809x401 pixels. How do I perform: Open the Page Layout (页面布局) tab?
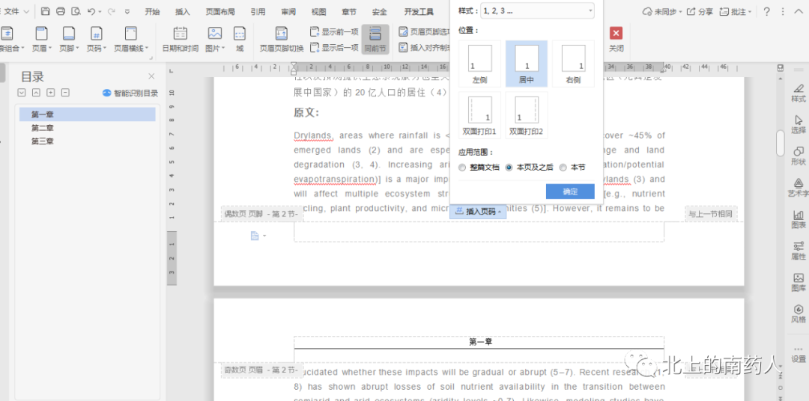pos(220,11)
